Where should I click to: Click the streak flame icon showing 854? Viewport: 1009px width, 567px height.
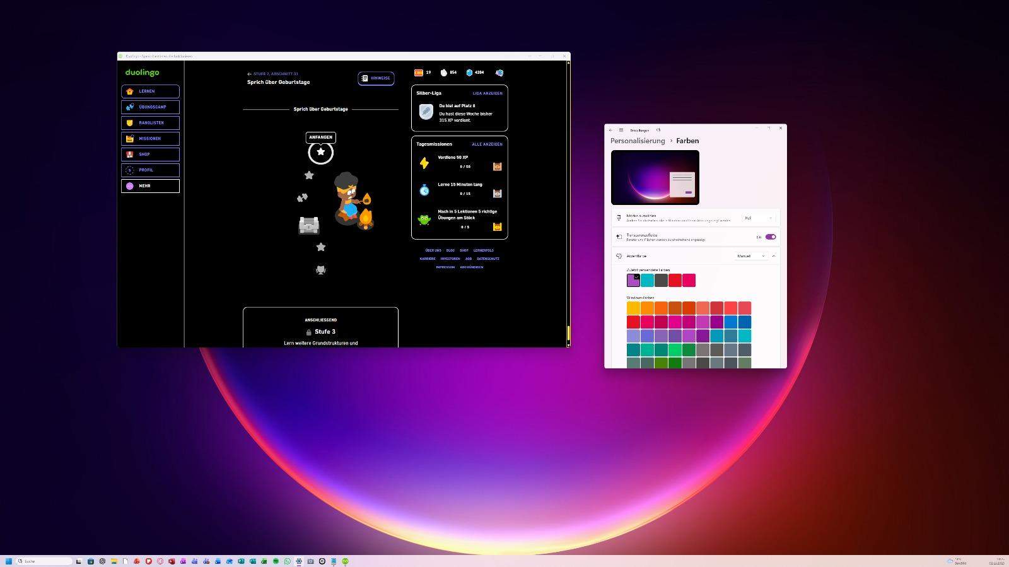[444, 73]
